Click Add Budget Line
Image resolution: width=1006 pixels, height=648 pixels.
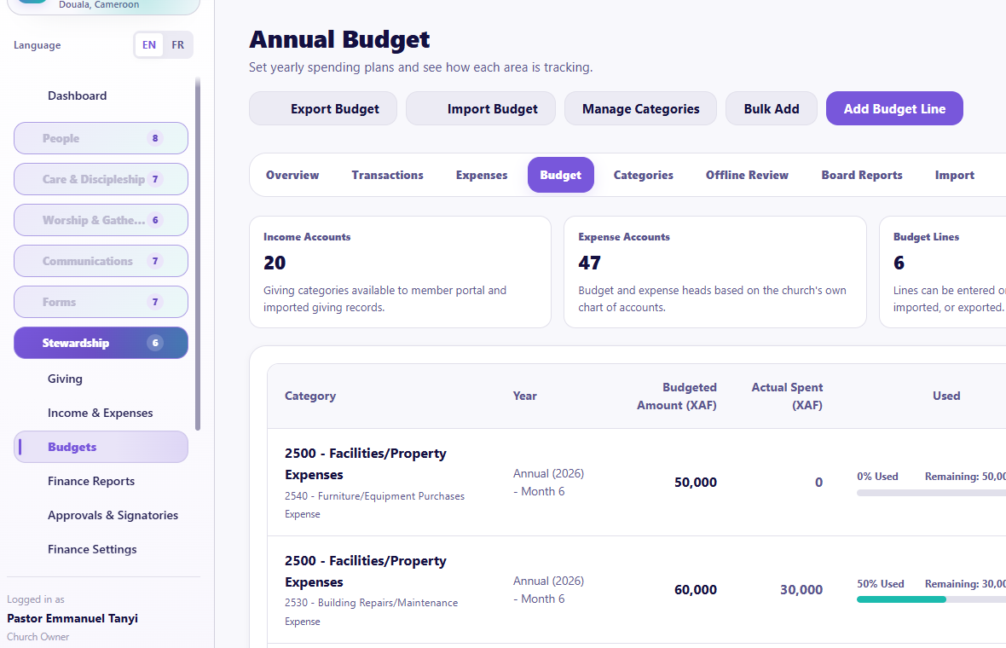pyautogui.click(x=894, y=108)
